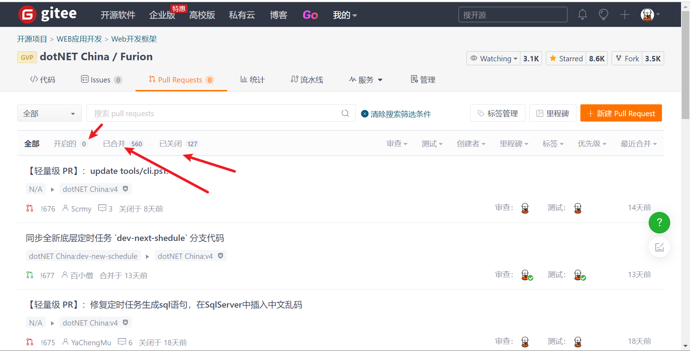The width and height of the screenshot is (690, 351).
Task: Show 已关闭 pull requests
Action: tap(179, 144)
